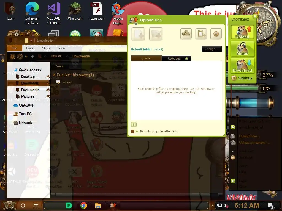The height and width of the screenshot is (211, 282).
Task: Toggle the checkmarked item in tray menu
Action: pos(233,151)
